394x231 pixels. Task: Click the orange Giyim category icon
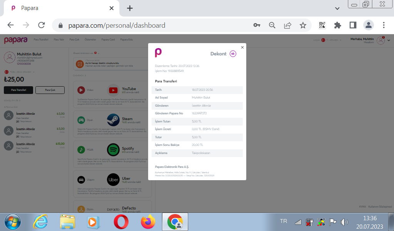[81, 209]
